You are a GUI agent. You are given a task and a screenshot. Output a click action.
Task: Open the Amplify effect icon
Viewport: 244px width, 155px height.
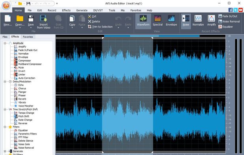point(211,18)
